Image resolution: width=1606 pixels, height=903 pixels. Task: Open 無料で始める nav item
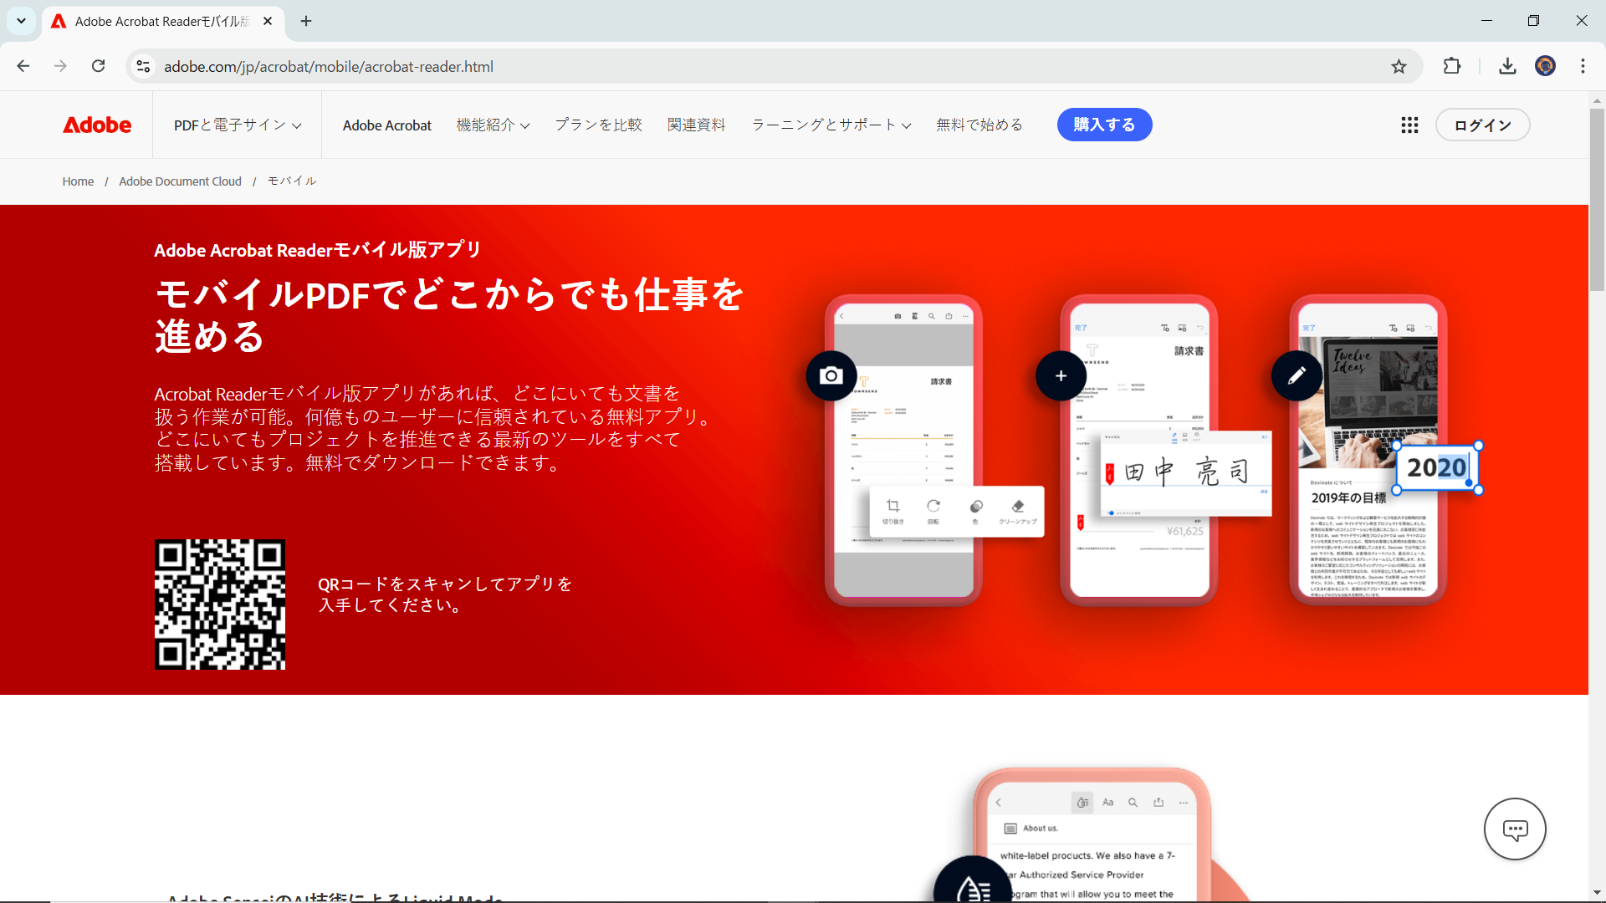[979, 125]
